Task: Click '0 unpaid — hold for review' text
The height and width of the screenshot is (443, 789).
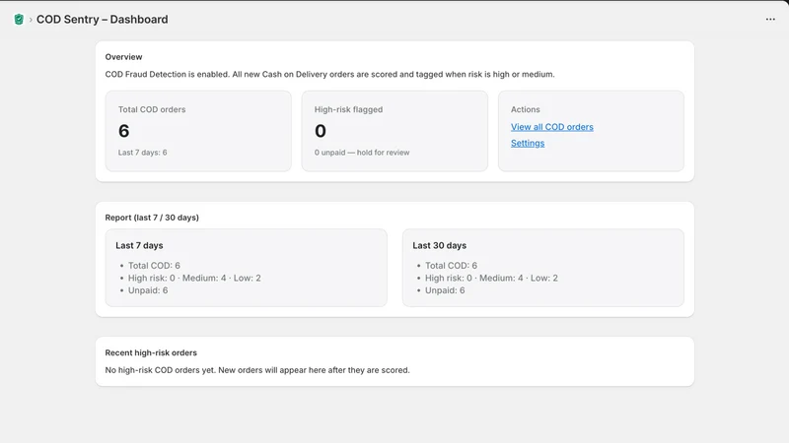Action: tap(362, 153)
